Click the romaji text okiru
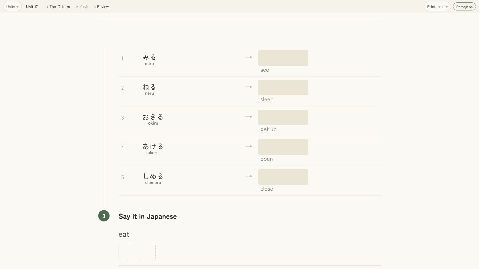This screenshot has height=269, width=479. [153, 123]
